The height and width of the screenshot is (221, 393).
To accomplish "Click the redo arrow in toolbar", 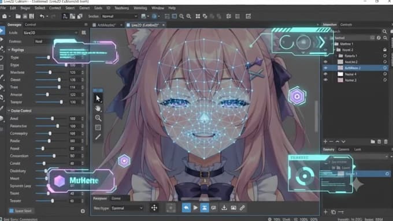I will point(53,16).
